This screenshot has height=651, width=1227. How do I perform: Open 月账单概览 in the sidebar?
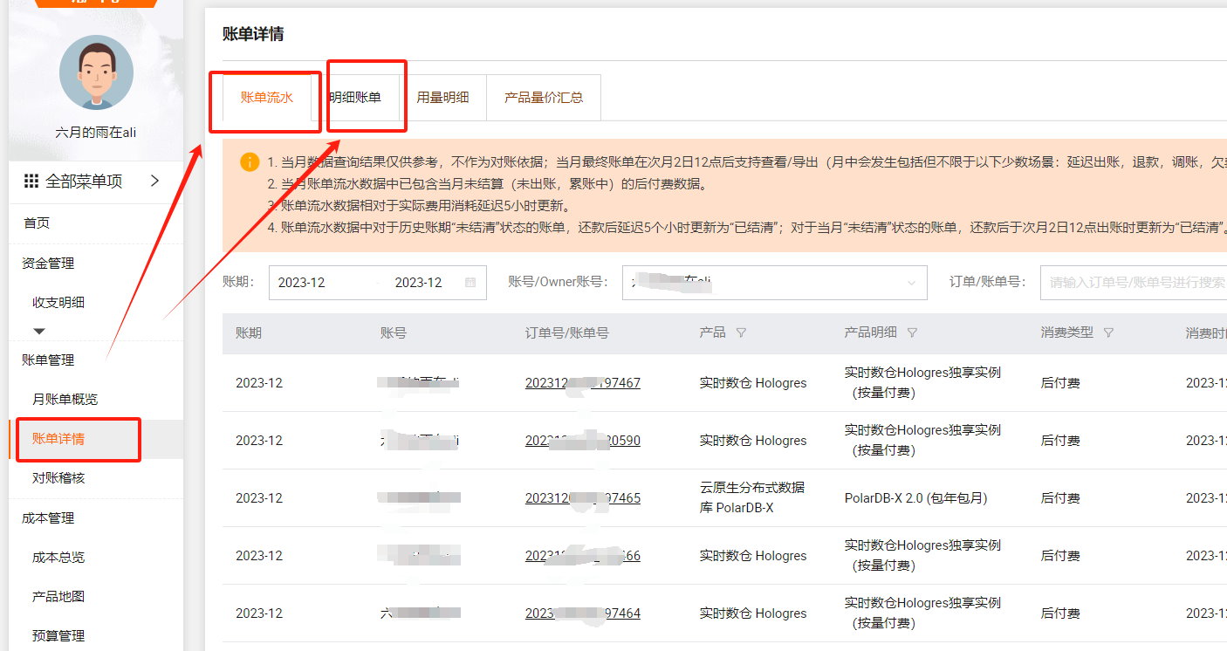(65, 400)
